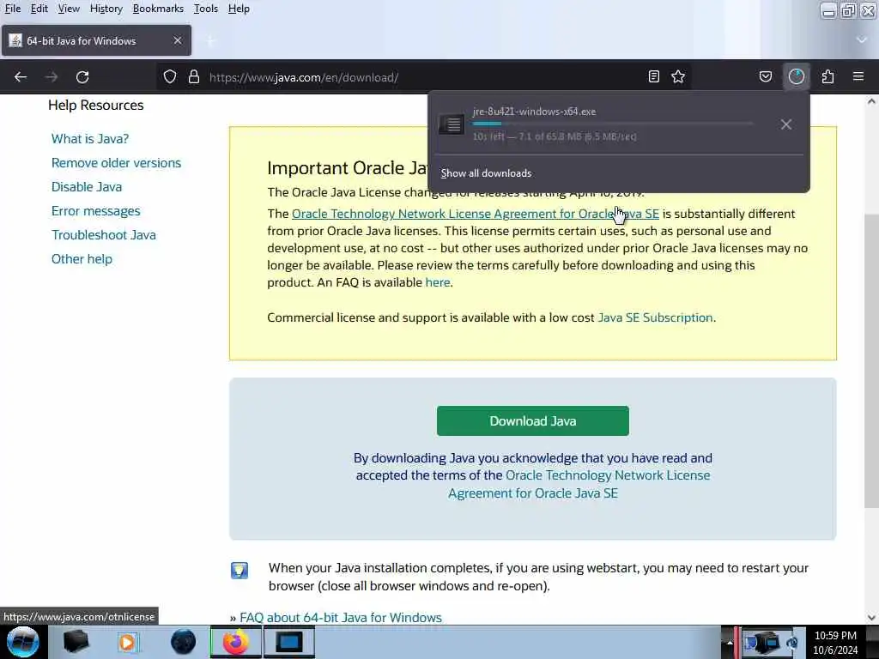Open the Java SE Subscription link

click(655, 317)
